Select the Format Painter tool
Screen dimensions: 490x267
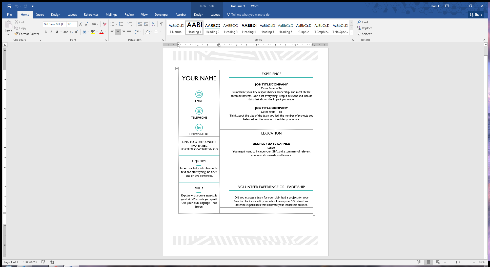(27, 34)
